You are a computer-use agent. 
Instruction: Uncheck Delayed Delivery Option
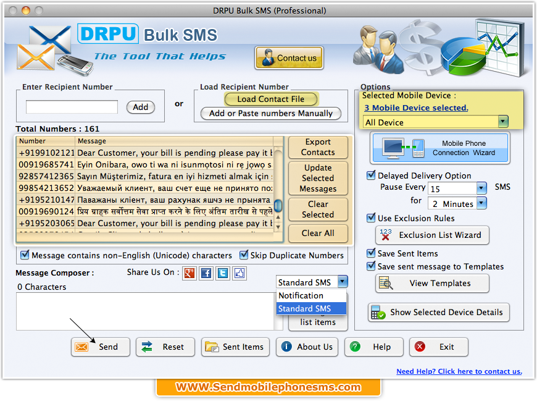coord(370,175)
